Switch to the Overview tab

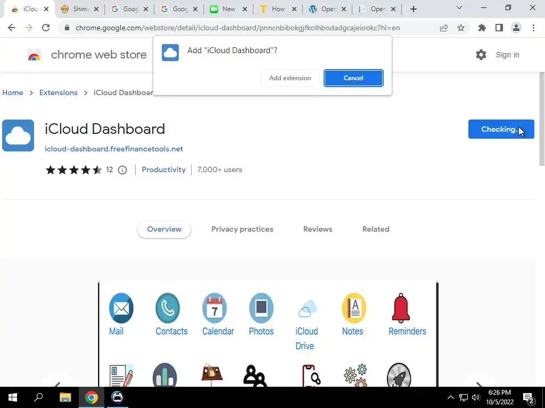164,229
